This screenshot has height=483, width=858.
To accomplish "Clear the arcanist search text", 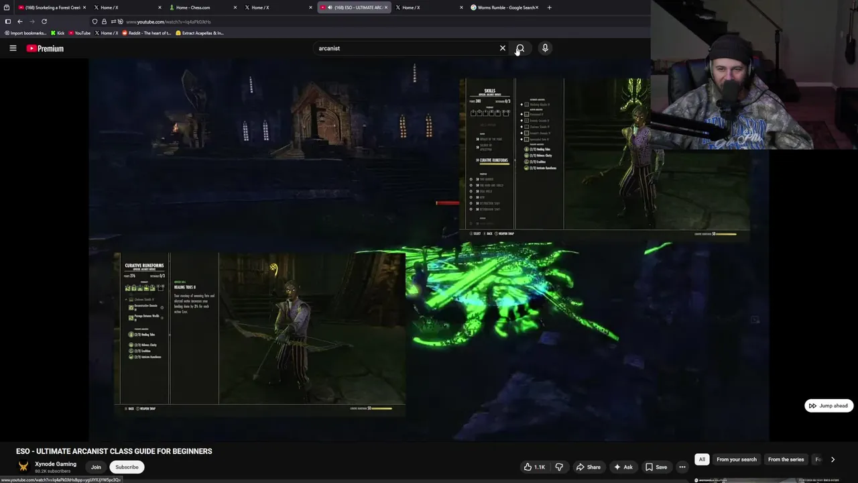I will (503, 48).
